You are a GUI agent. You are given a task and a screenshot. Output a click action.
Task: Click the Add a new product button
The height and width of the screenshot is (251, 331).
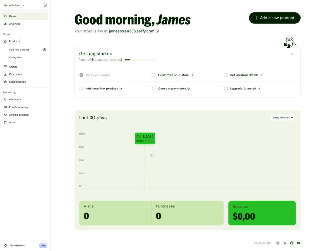[x=274, y=18]
